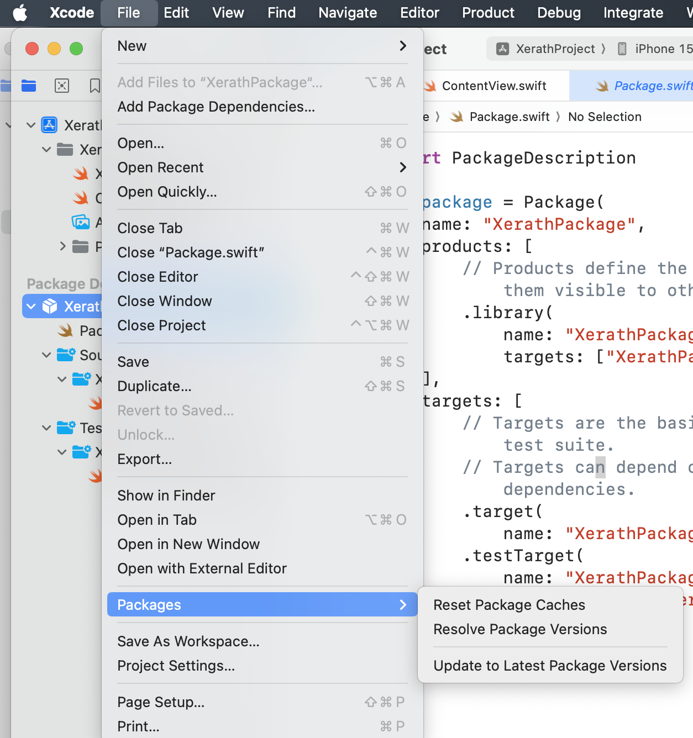Image resolution: width=693 pixels, height=738 pixels.
Task: Choose Page Setup…
Action: coord(262,702)
